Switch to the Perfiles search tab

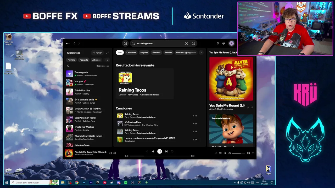(168, 52)
